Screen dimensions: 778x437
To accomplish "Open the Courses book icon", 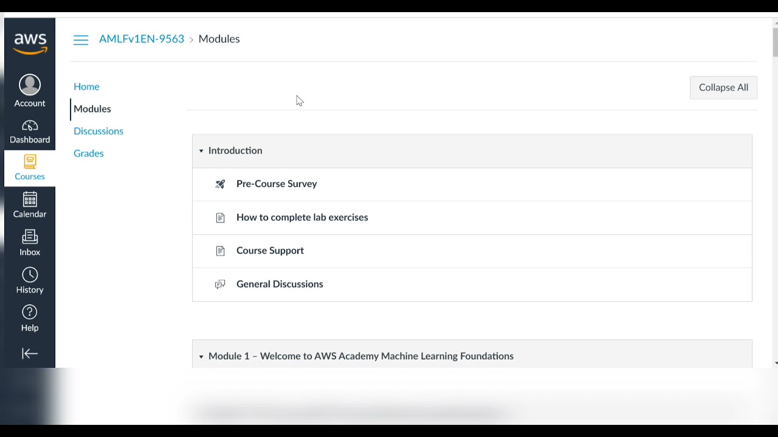I will [x=30, y=161].
